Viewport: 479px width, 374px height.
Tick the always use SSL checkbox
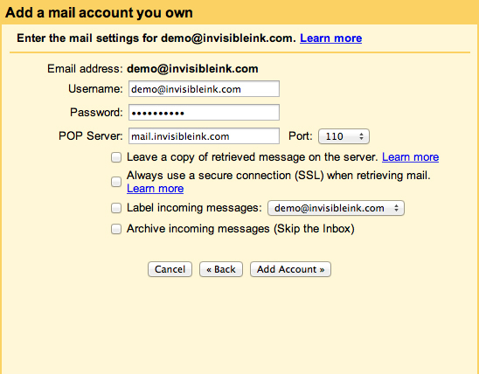coord(116,182)
